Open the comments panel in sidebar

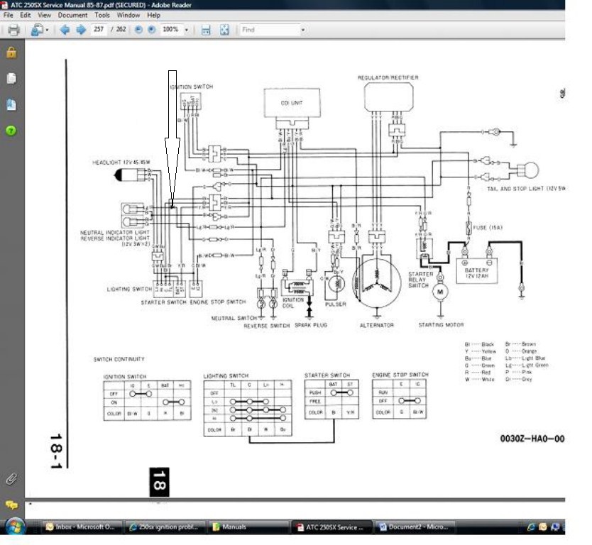(x=11, y=505)
